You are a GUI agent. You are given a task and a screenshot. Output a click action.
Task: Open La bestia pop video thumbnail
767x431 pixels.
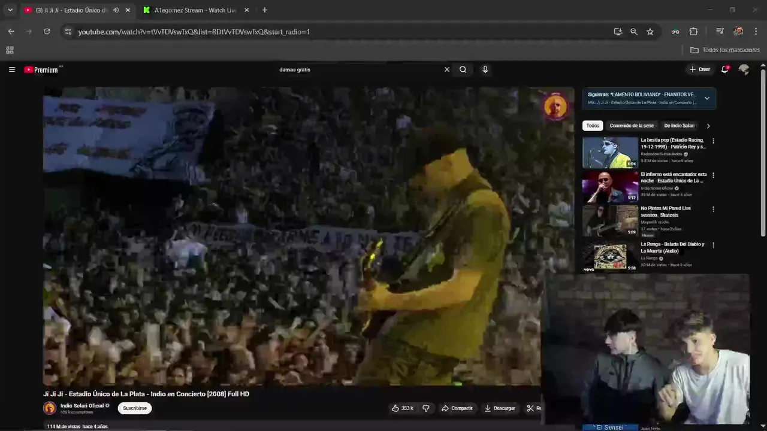[x=610, y=153]
